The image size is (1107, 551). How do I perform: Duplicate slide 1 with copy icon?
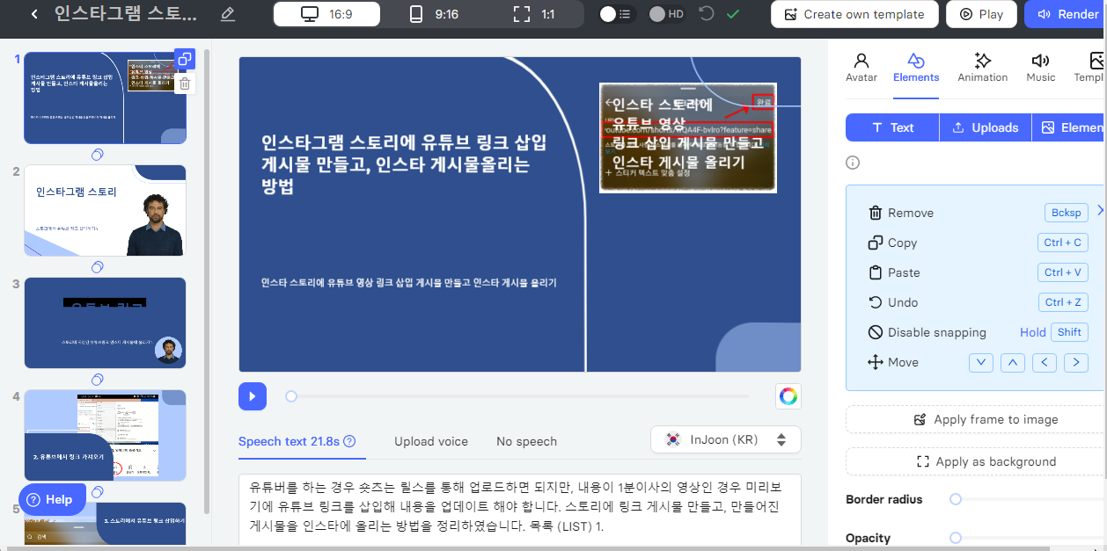click(184, 60)
